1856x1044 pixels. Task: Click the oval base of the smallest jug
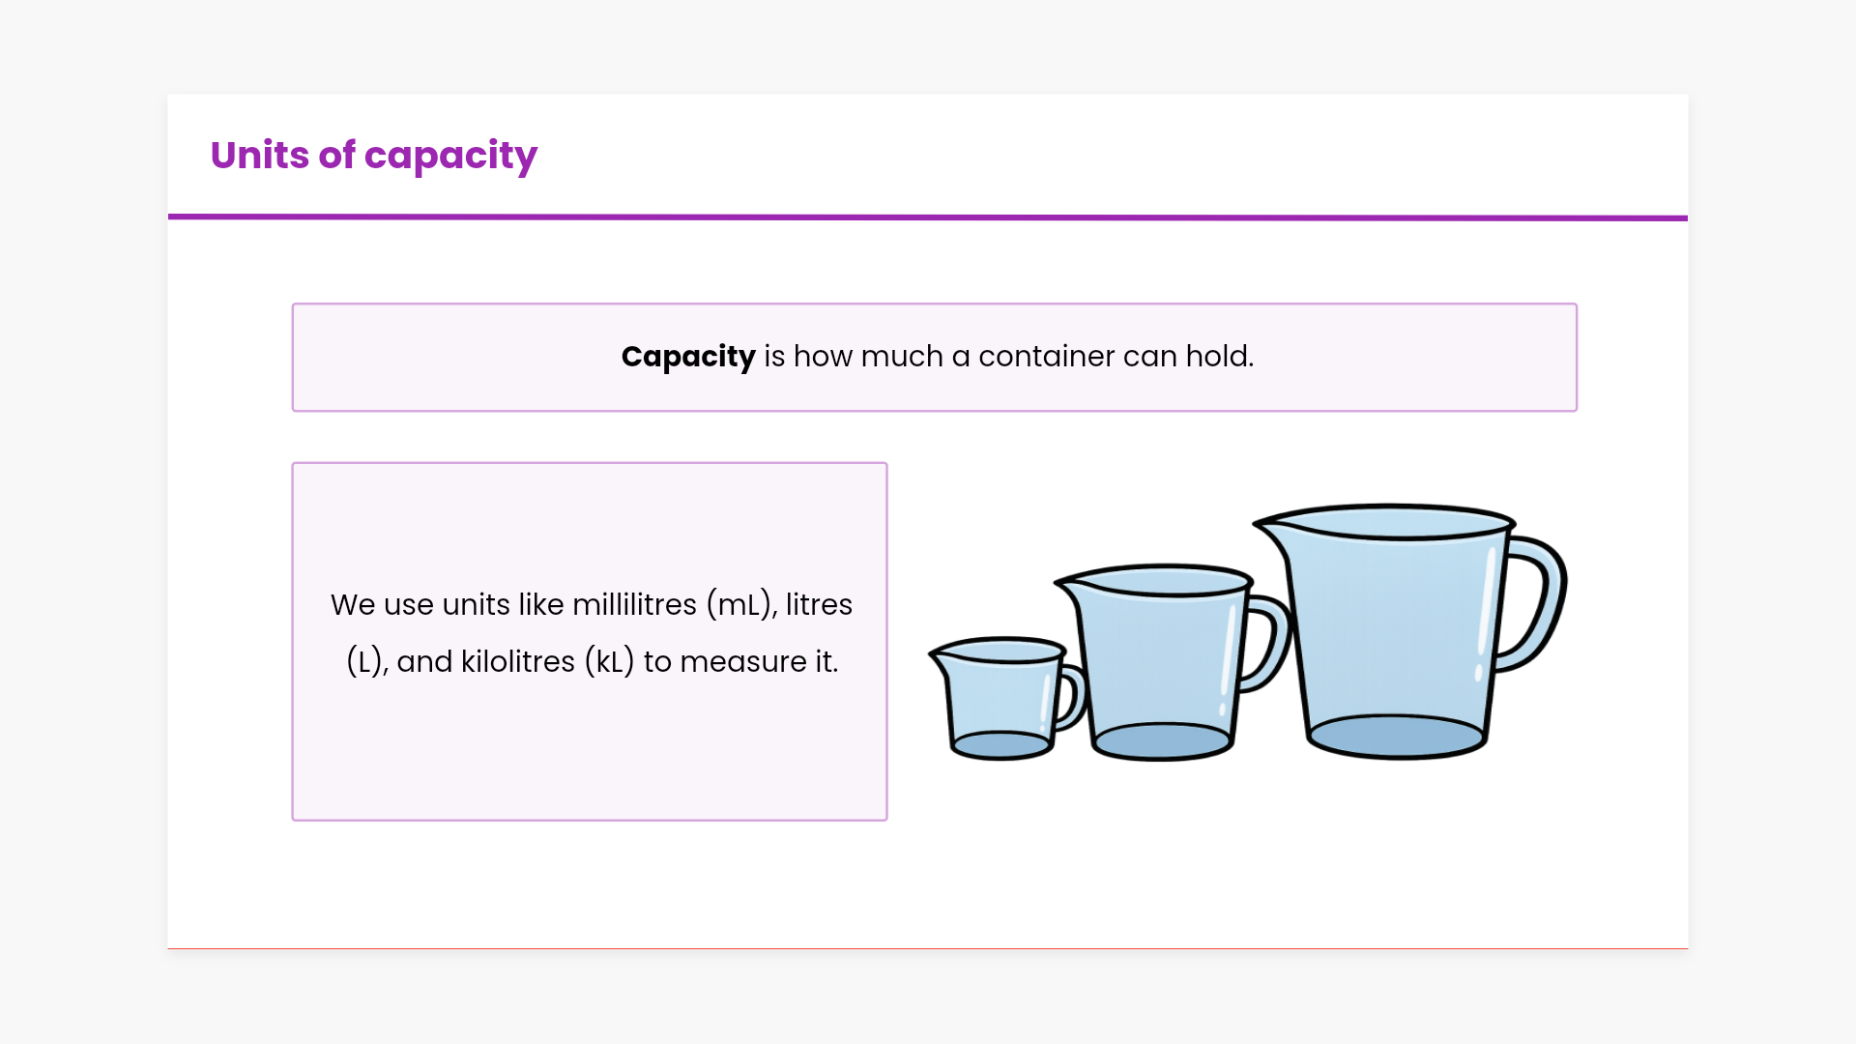[x=1001, y=745]
